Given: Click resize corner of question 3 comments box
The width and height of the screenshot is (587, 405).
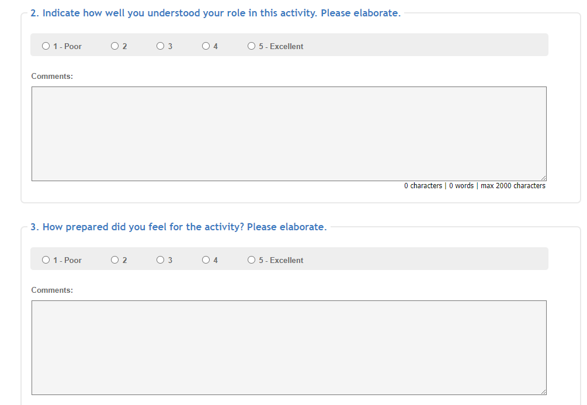Looking at the screenshot, I should [544, 392].
